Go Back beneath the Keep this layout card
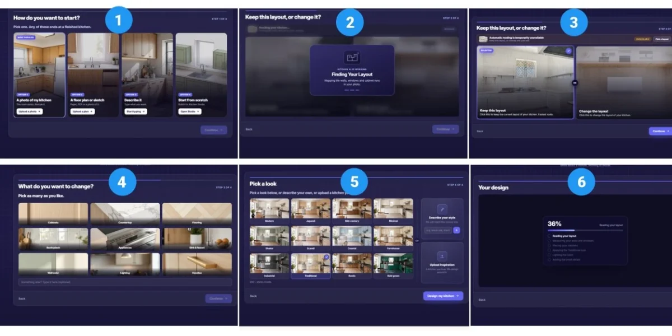This screenshot has height=336, width=672. pos(480,131)
